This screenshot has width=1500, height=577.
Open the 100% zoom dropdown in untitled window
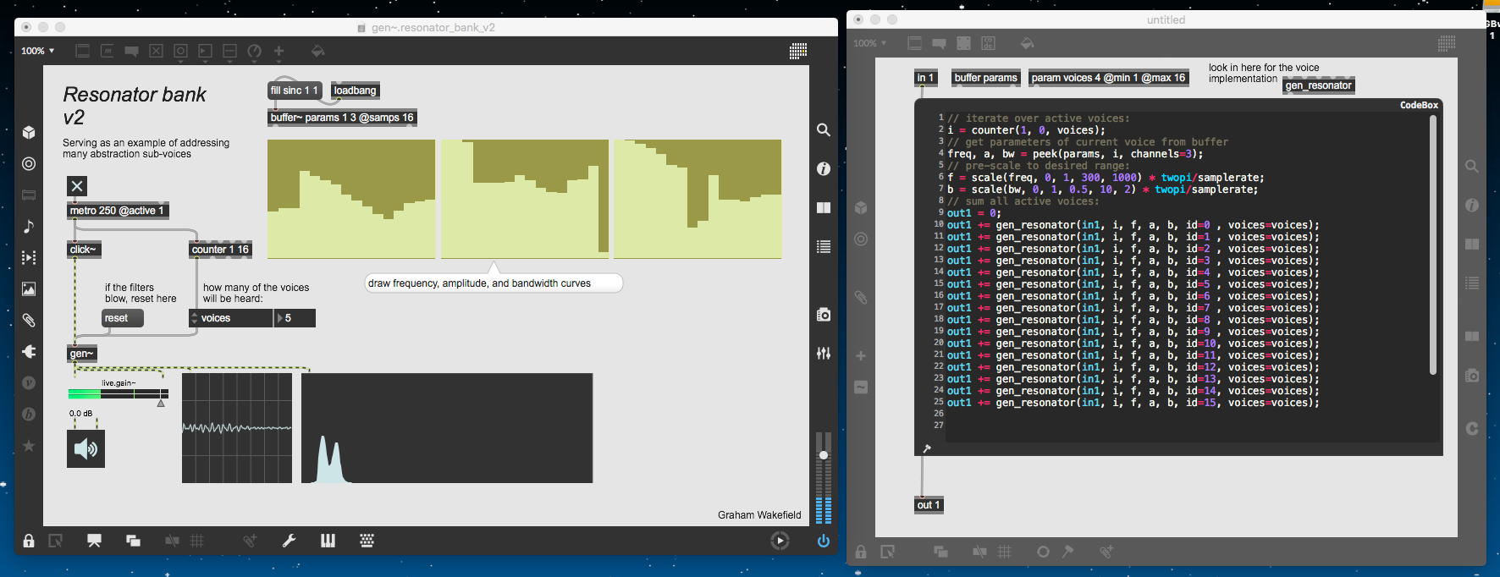(870, 43)
